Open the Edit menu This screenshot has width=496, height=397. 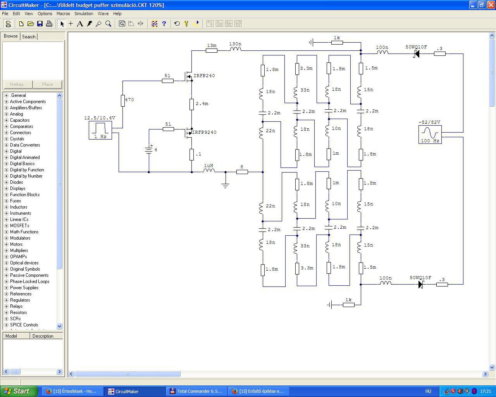tap(16, 14)
